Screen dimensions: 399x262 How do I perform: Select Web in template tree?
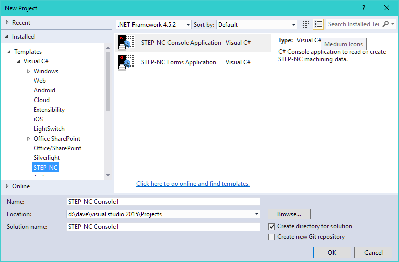tap(40, 81)
